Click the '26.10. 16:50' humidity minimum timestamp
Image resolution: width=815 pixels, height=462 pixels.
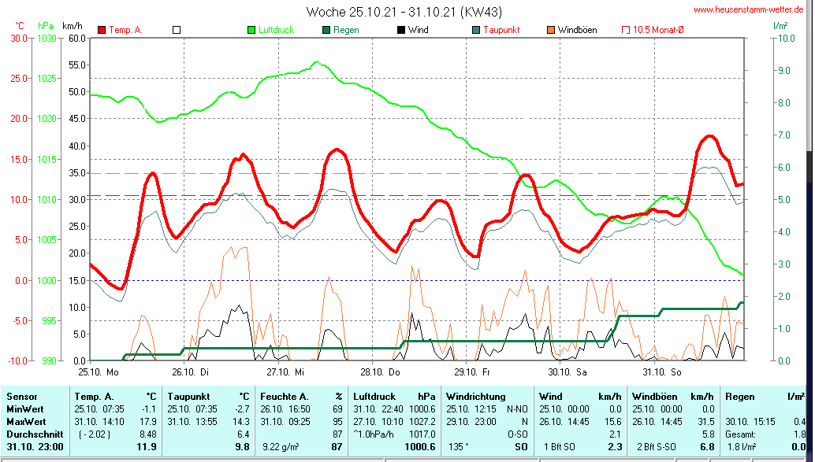(285, 409)
